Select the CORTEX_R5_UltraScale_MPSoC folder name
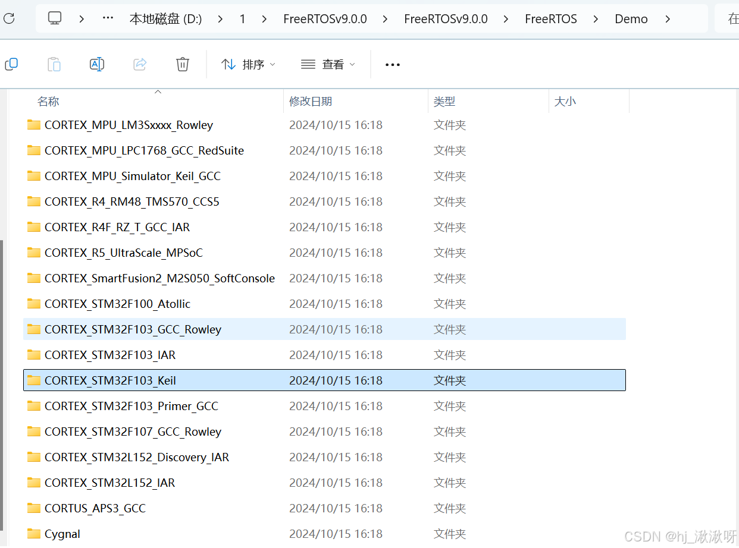Image resolution: width=739 pixels, height=548 pixels. (124, 253)
